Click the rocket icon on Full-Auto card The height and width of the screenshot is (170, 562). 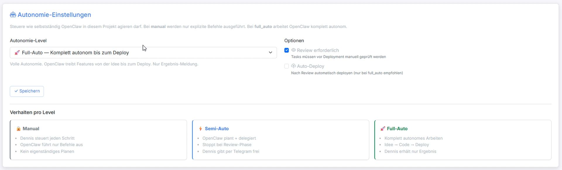click(x=383, y=129)
